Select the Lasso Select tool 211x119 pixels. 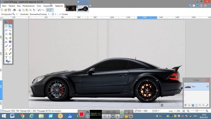(6, 30)
